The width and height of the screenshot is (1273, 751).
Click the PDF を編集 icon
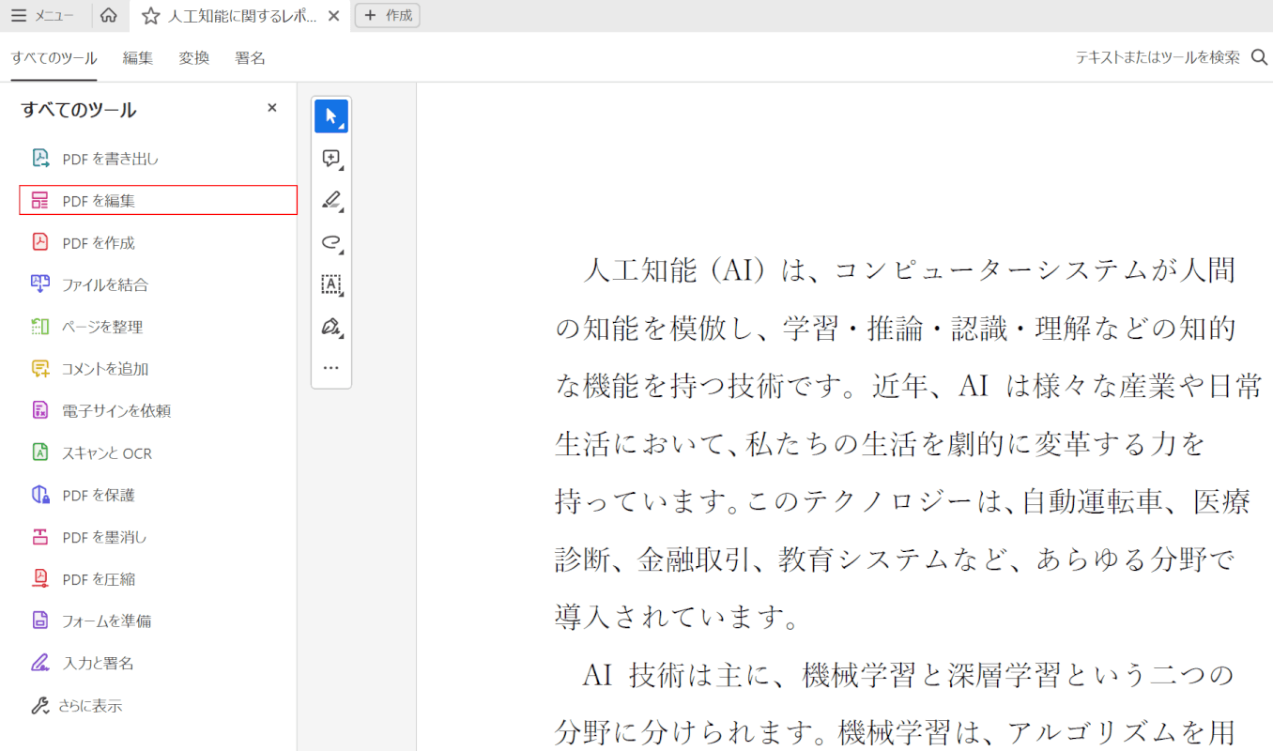click(x=40, y=200)
